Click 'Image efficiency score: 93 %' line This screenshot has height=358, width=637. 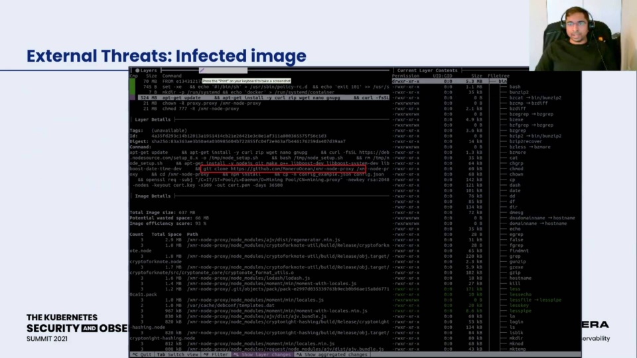[x=168, y=223]
